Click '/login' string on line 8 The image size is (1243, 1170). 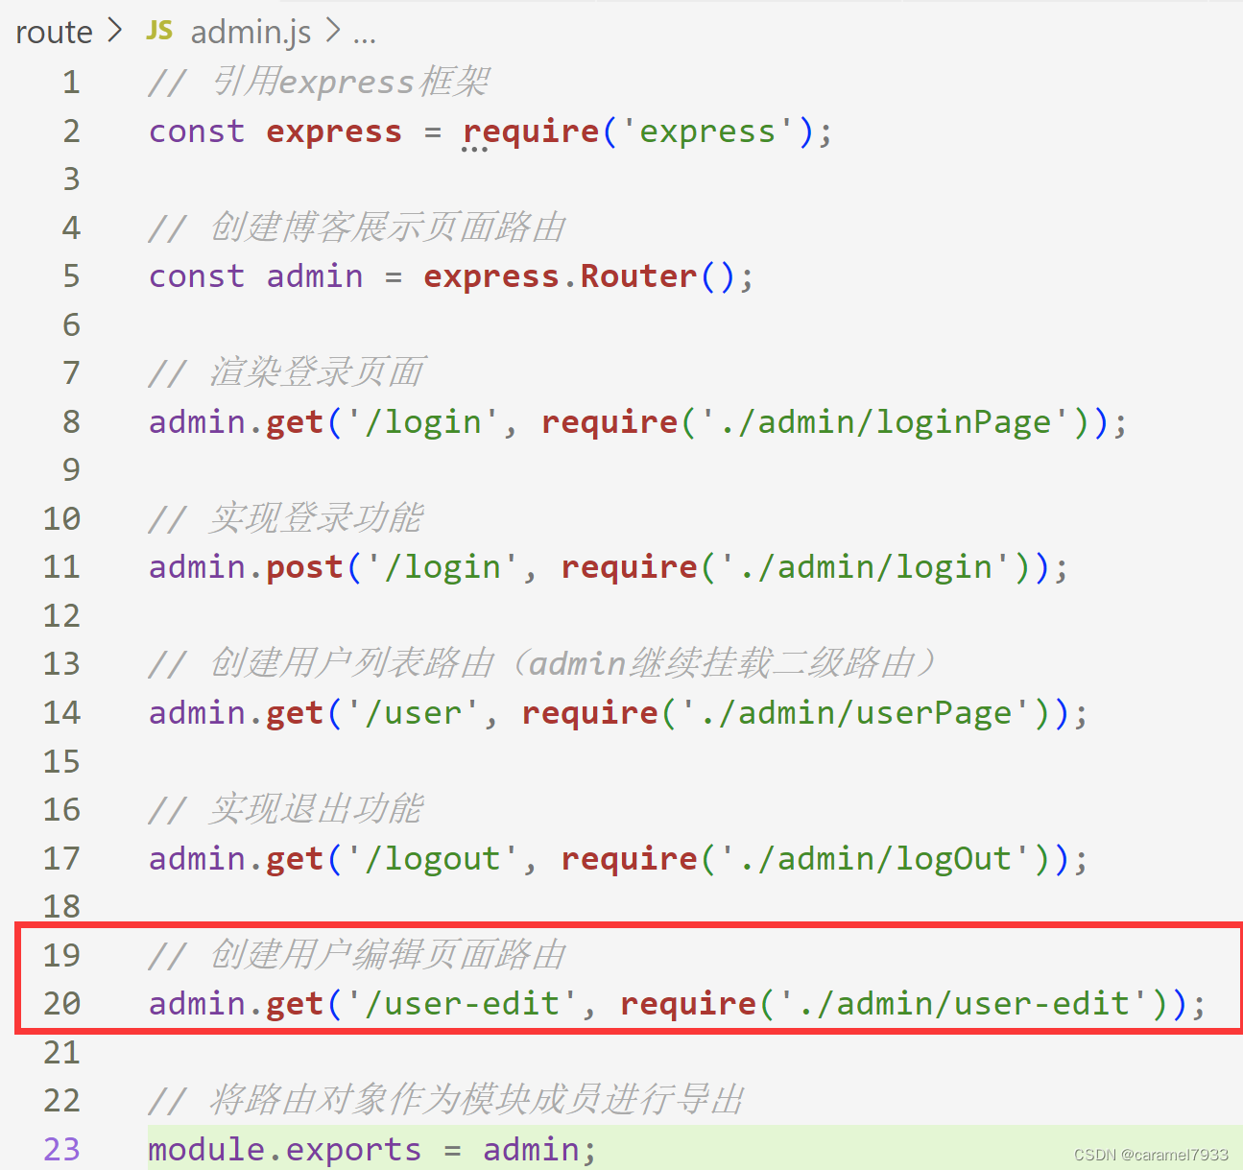422,422
